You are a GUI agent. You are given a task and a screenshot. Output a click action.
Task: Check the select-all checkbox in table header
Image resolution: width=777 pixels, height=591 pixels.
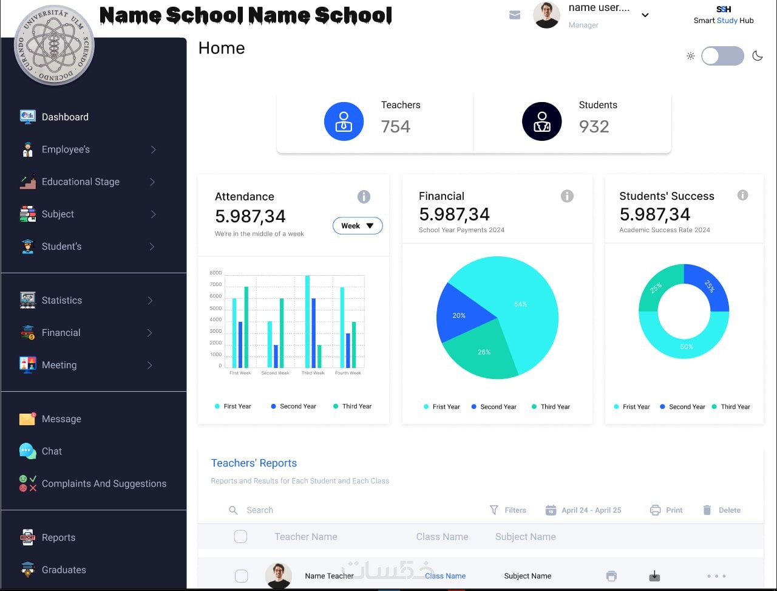[x=241, y=536]
